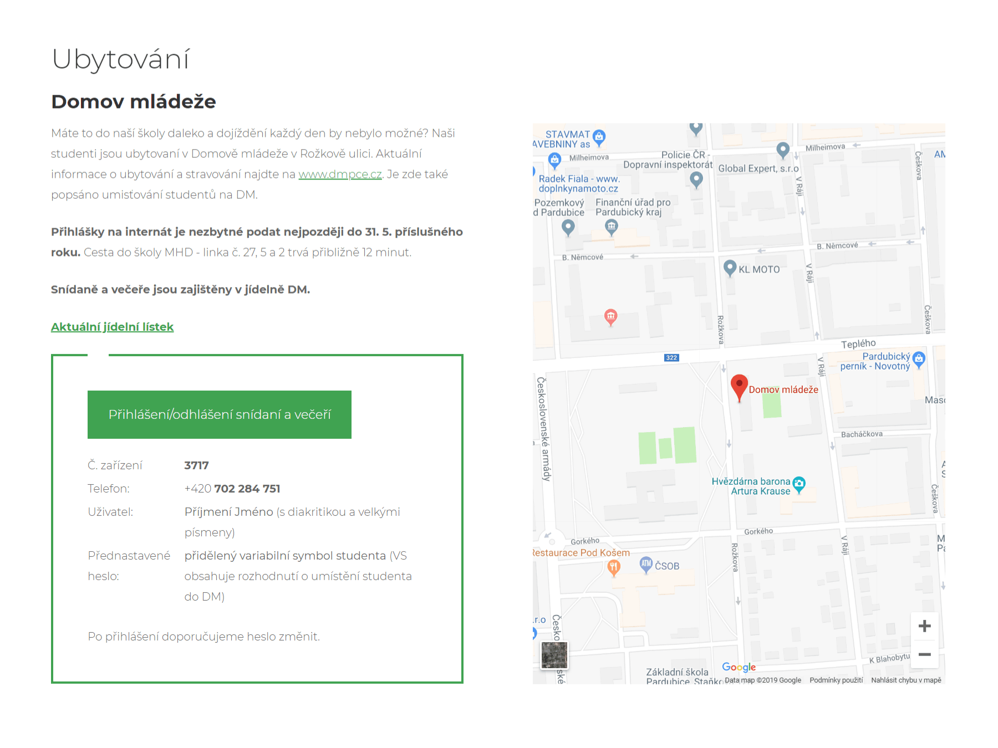The image size is (998, 748).
Task: Click Restaurace Pod Košem restaurant icon
Action: point(613,567)
